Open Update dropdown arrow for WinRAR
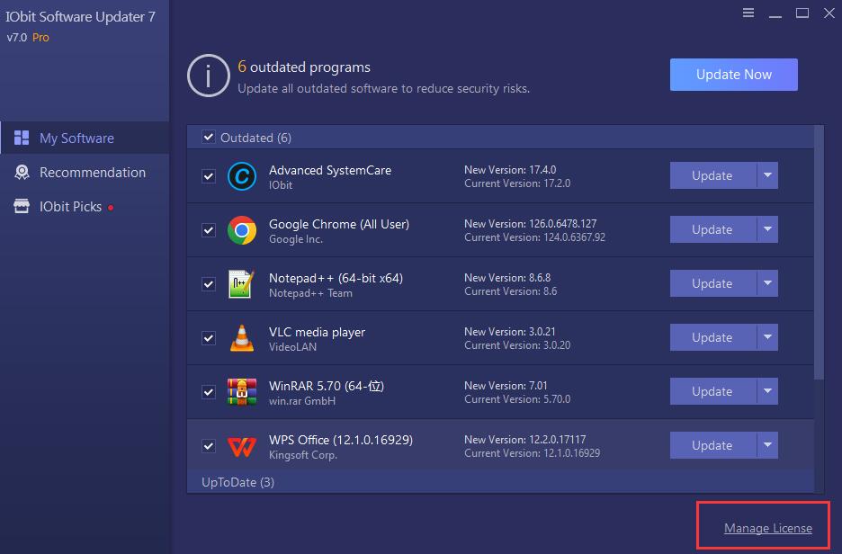 coord(768,391)
